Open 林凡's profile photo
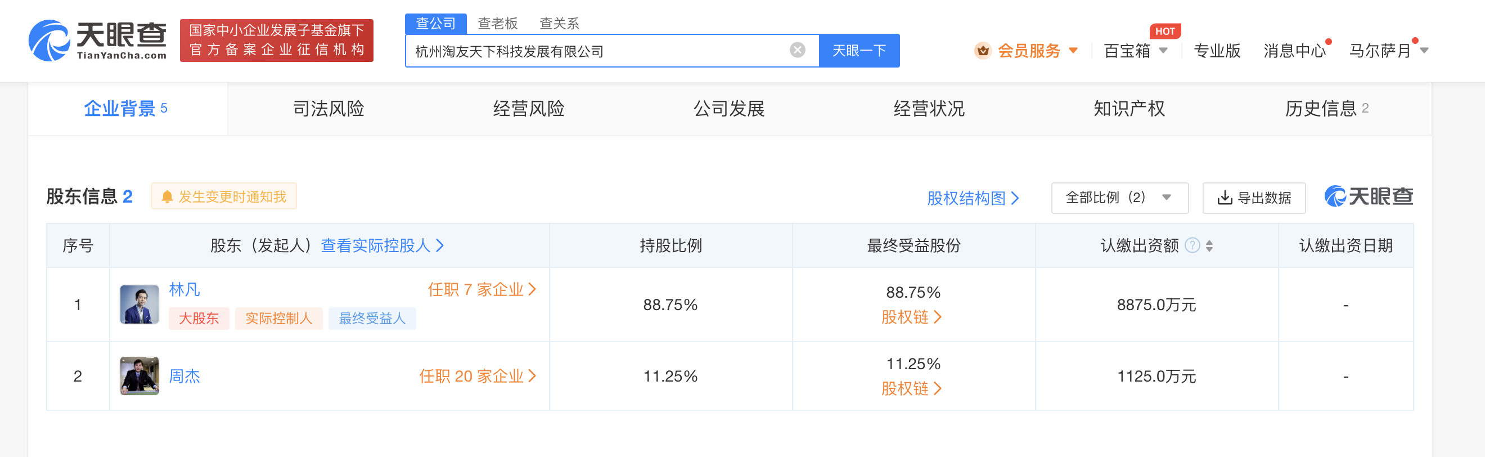 click(139, 304)
